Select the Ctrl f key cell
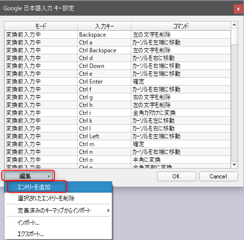The width and height of the screenshot is (244, 240). [104, 89]
